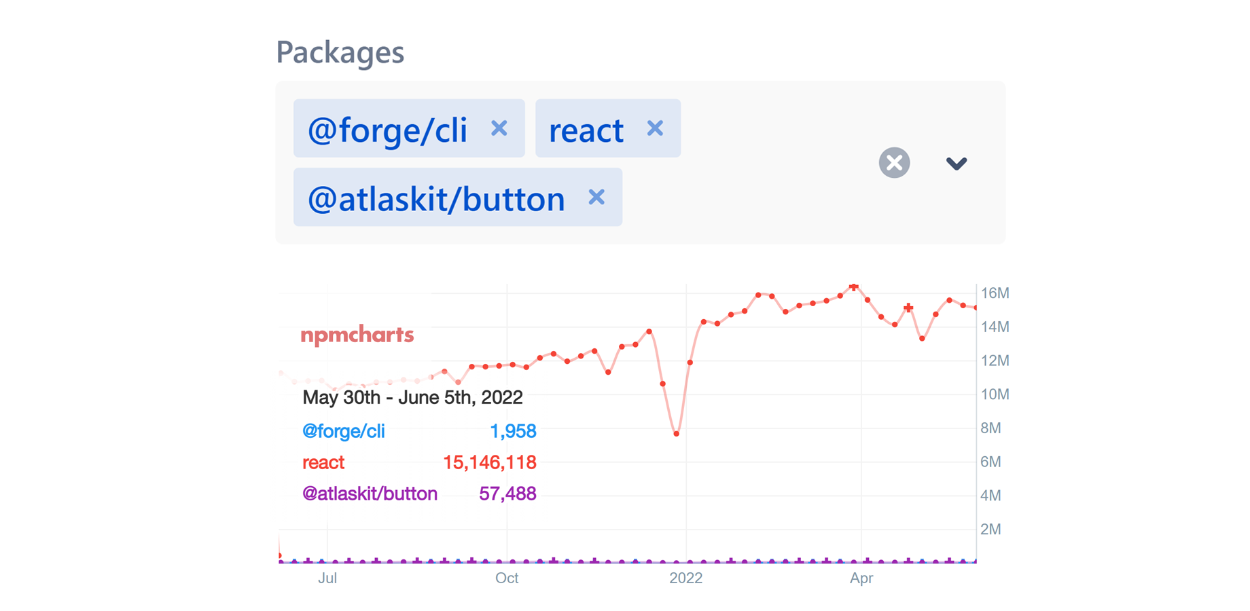Click the Apr label on the x-axis
The image size is (1250, 611).
pos(861,578)
